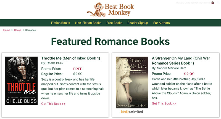Open the Non-Fiction Books menu
Image resolution: width=221 pixels, height=119 pixels.
pyautogui.click(x=88, y=23)
